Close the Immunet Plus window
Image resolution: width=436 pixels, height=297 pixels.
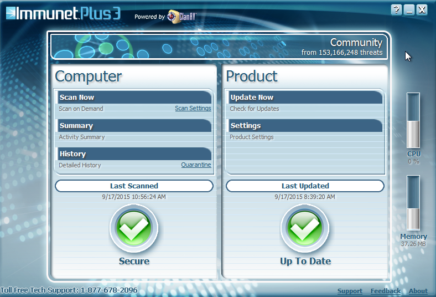422,10
